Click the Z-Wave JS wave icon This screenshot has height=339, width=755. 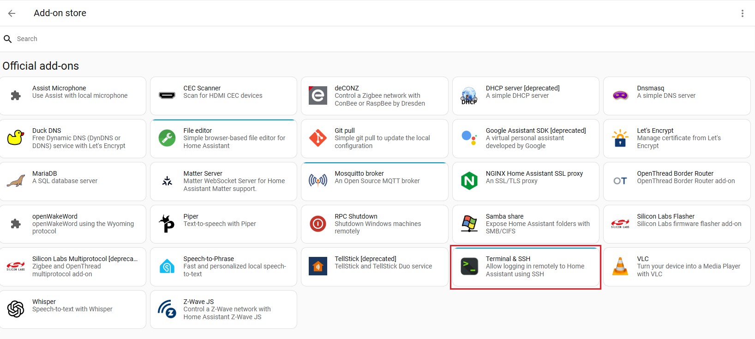tap(167, 309)
